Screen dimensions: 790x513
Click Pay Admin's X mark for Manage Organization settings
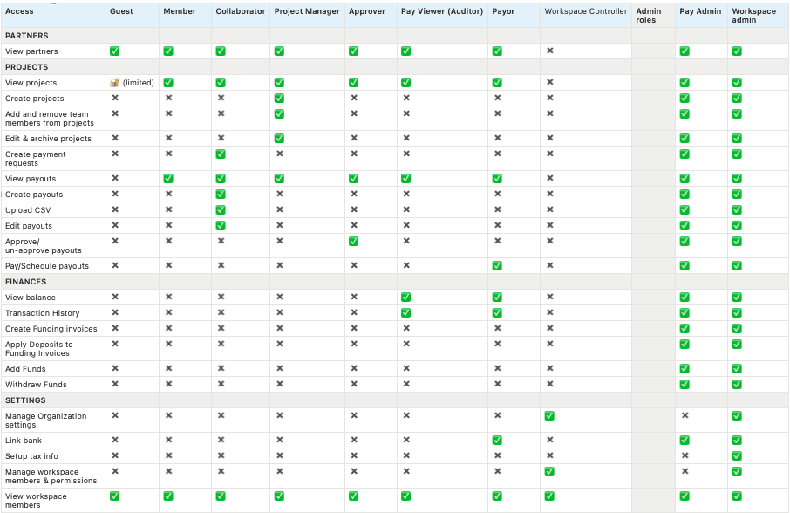click(684, 415)
